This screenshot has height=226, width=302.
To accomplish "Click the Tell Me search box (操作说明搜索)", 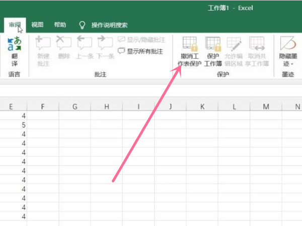I will tap(109, 25).
